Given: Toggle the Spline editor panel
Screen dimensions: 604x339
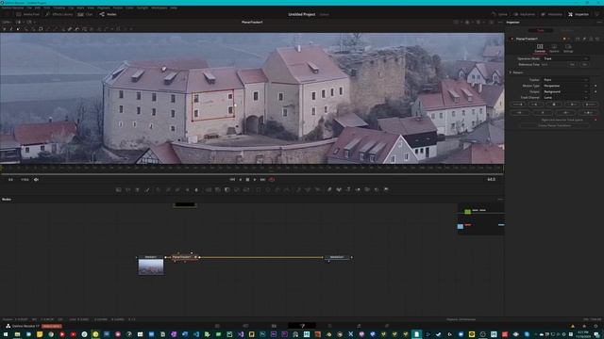Looking at the screenshot, I should [x=499, y=14].
